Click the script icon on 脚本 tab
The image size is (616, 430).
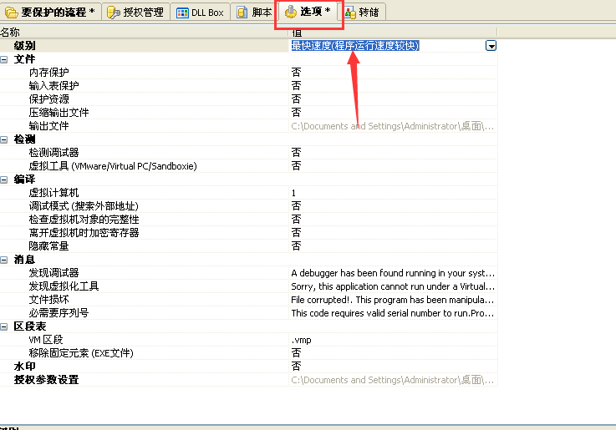coord(242,13)
